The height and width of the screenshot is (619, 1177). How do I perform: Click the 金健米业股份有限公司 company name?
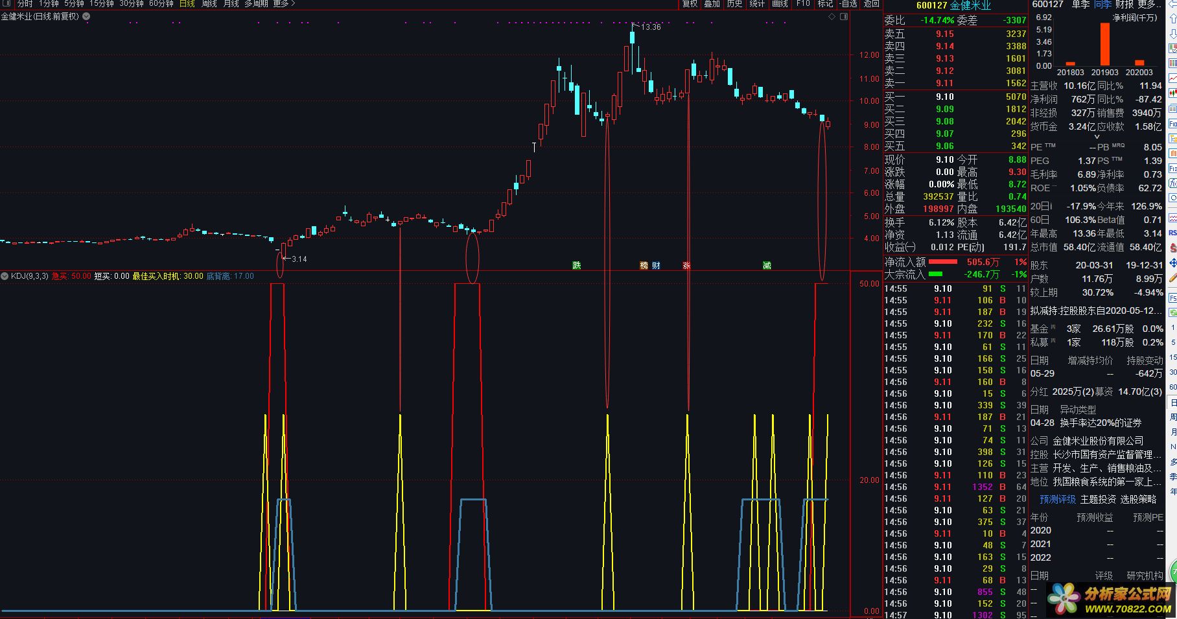pos(1098,441)
